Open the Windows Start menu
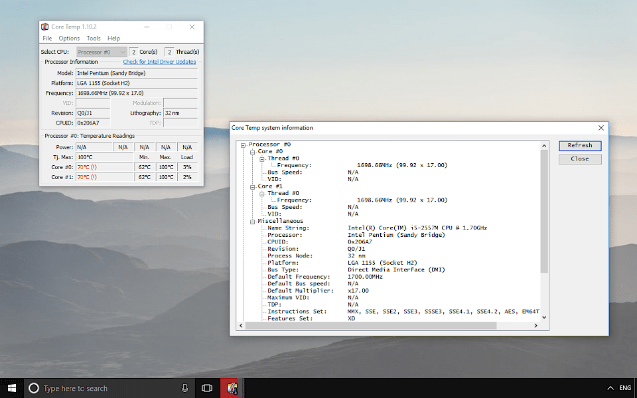 click(12, 388)
